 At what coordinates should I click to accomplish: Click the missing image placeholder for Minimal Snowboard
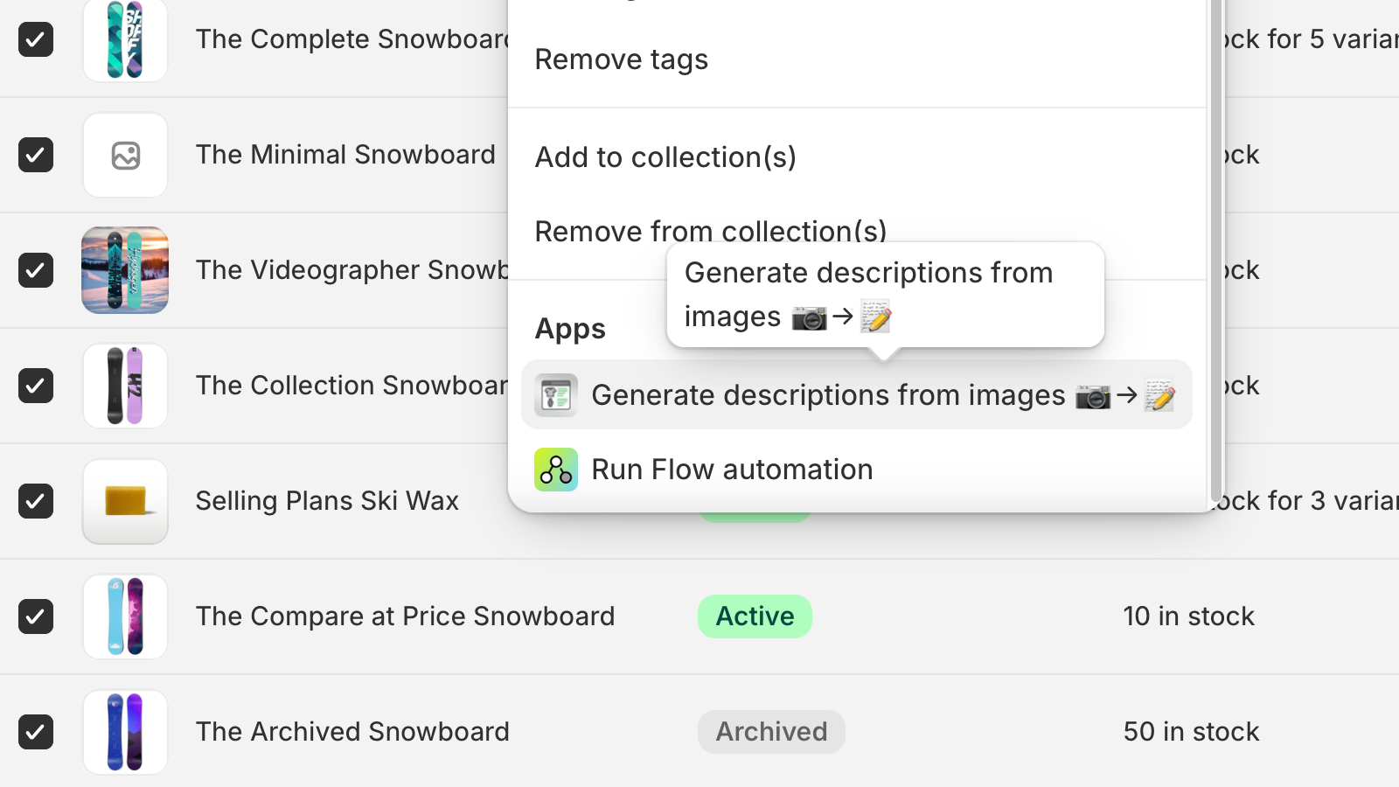(125, 155)
